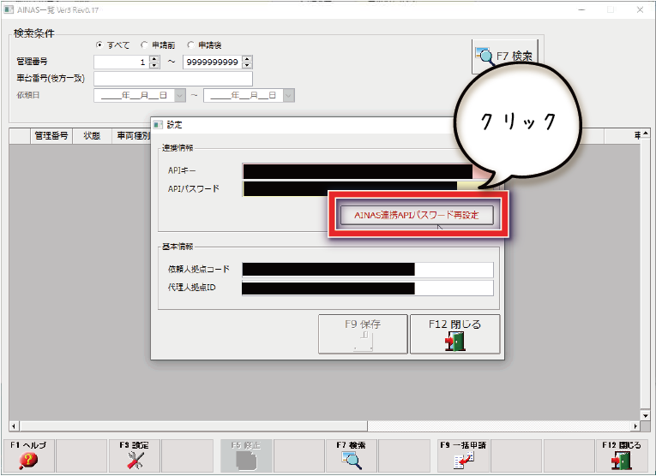Decrease the 管理番号 start value spinner
This screenshot has height=476, width=656.
[x=154, y=66]
